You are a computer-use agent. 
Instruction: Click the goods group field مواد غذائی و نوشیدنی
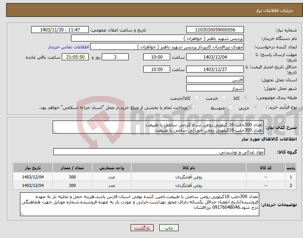click(159, 152)
